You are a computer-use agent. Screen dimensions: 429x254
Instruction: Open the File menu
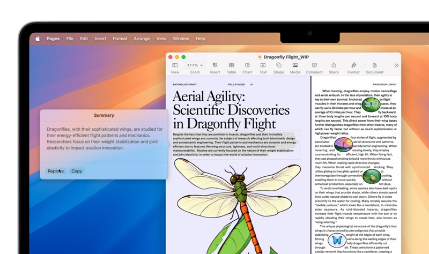[70, 39]
